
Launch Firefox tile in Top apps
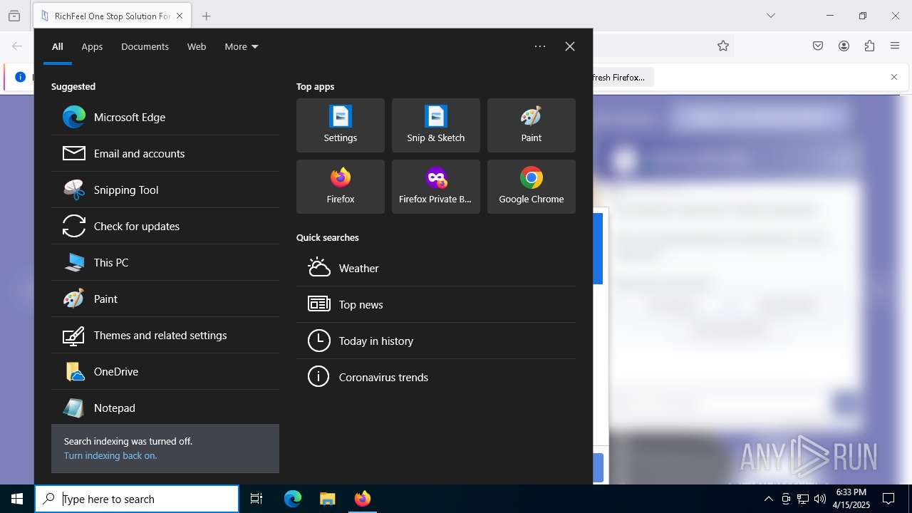coord(341,187)
